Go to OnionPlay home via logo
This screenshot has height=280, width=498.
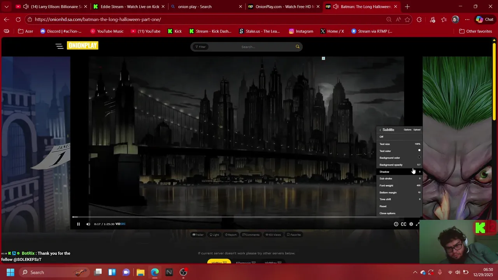(x=82, y=45)
